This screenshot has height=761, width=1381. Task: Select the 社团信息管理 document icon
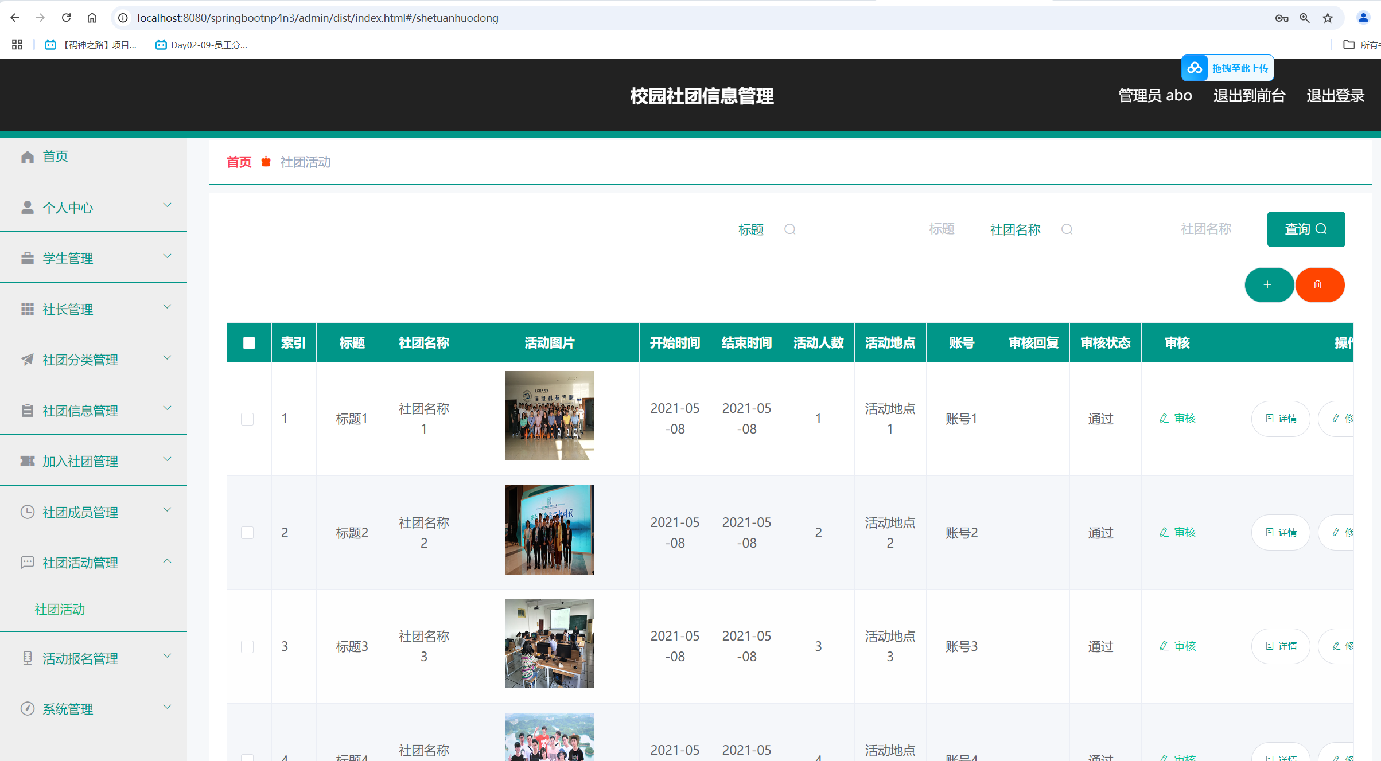[x=27, y=410]
